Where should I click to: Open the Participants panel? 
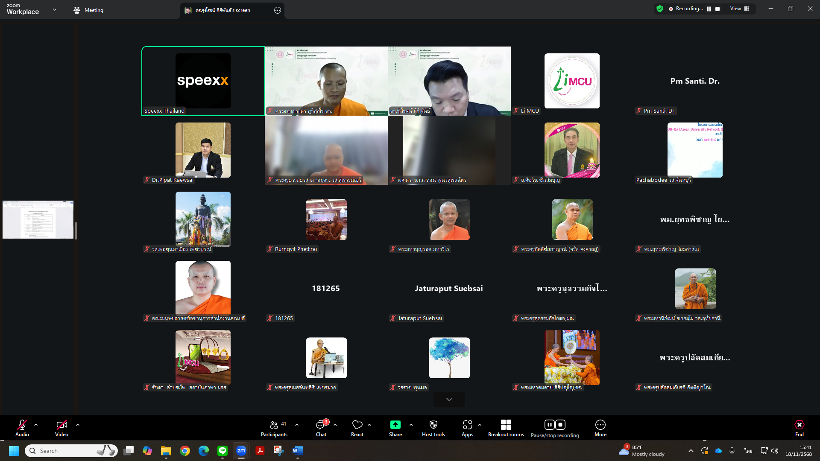tap(274, 428)
